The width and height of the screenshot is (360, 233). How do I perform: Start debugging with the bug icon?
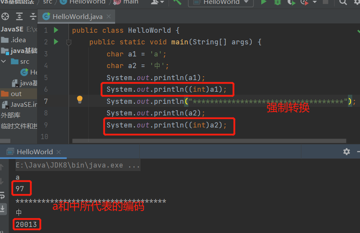coord(278,2)
